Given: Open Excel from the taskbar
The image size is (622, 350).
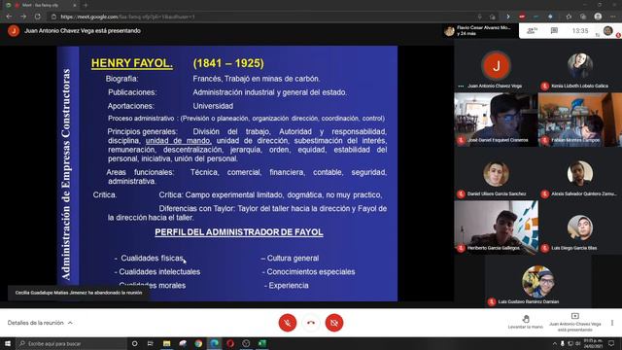Looking at the screenshot, I should [261, 343].
